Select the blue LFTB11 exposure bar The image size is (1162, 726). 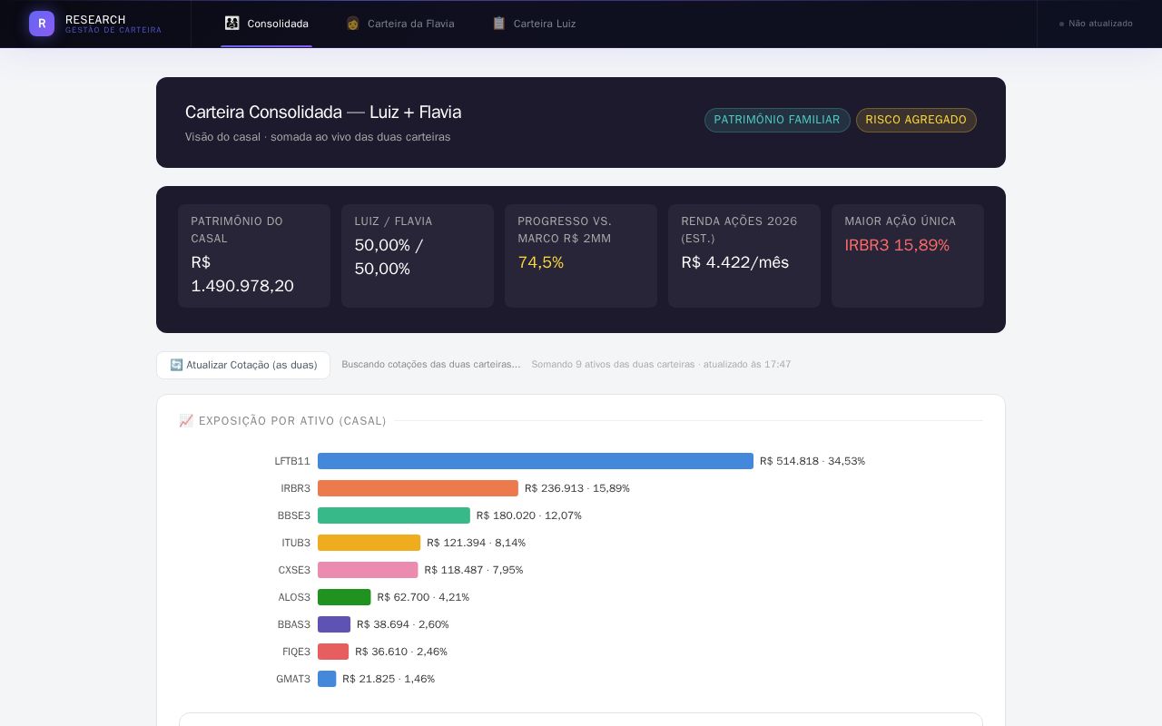[536, 461]
